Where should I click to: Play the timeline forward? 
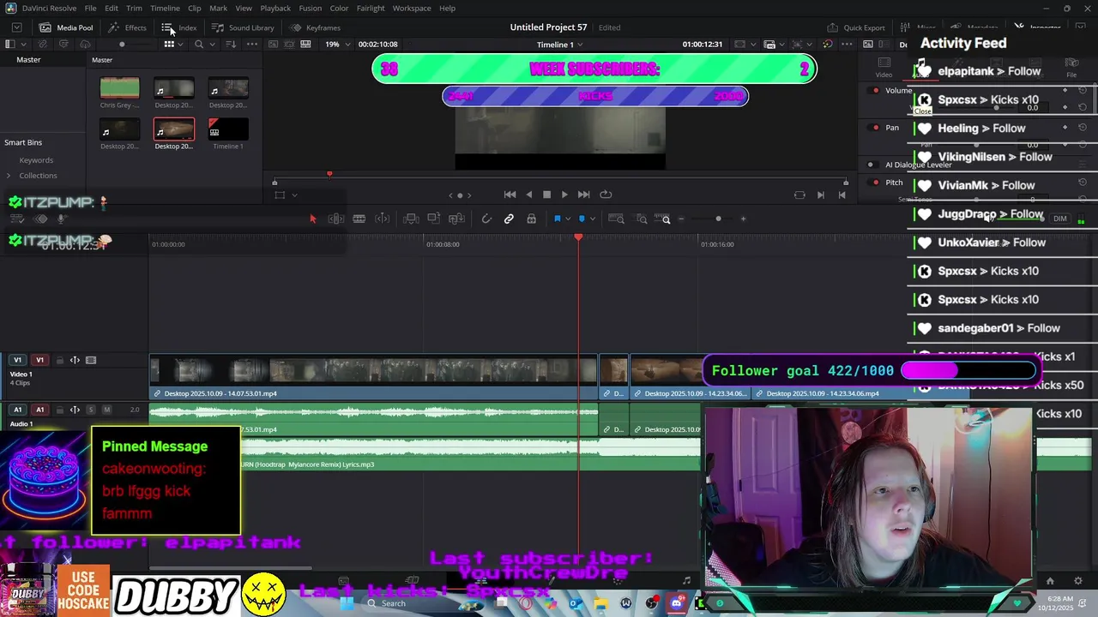click(x=564, y=195)
